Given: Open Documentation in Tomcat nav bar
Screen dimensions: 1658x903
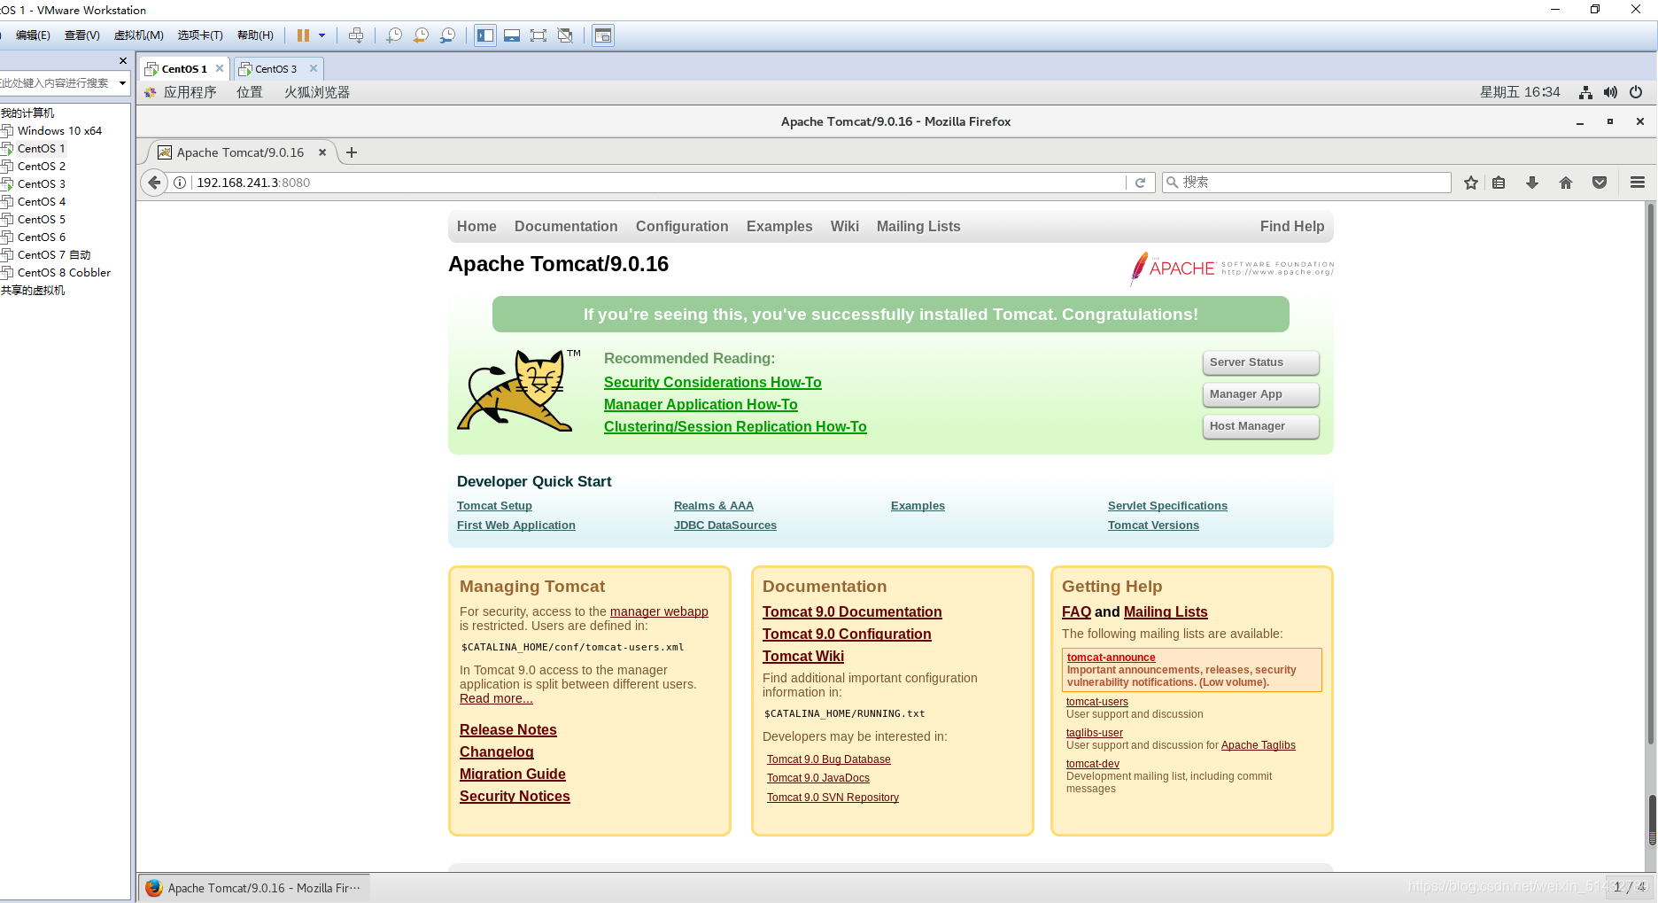Looking at the screenshot, I should pos(566,226).
